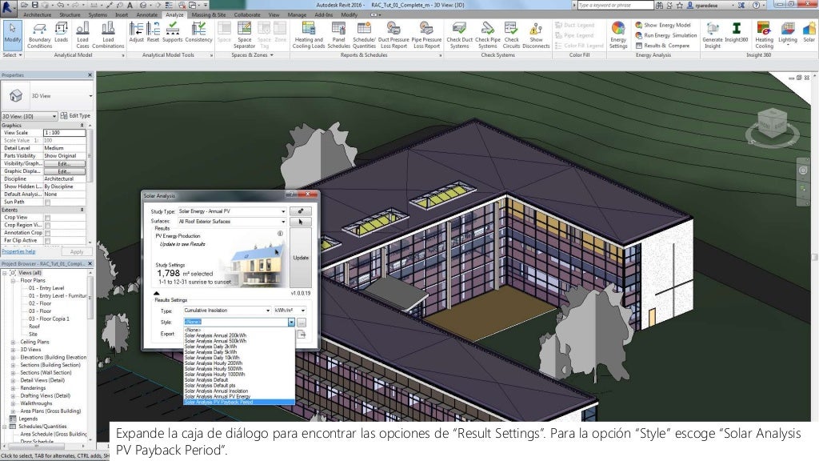The width and height of the screenshot is (819, 461).
Task: Run the Supports check tool
Action: point(173,32)
